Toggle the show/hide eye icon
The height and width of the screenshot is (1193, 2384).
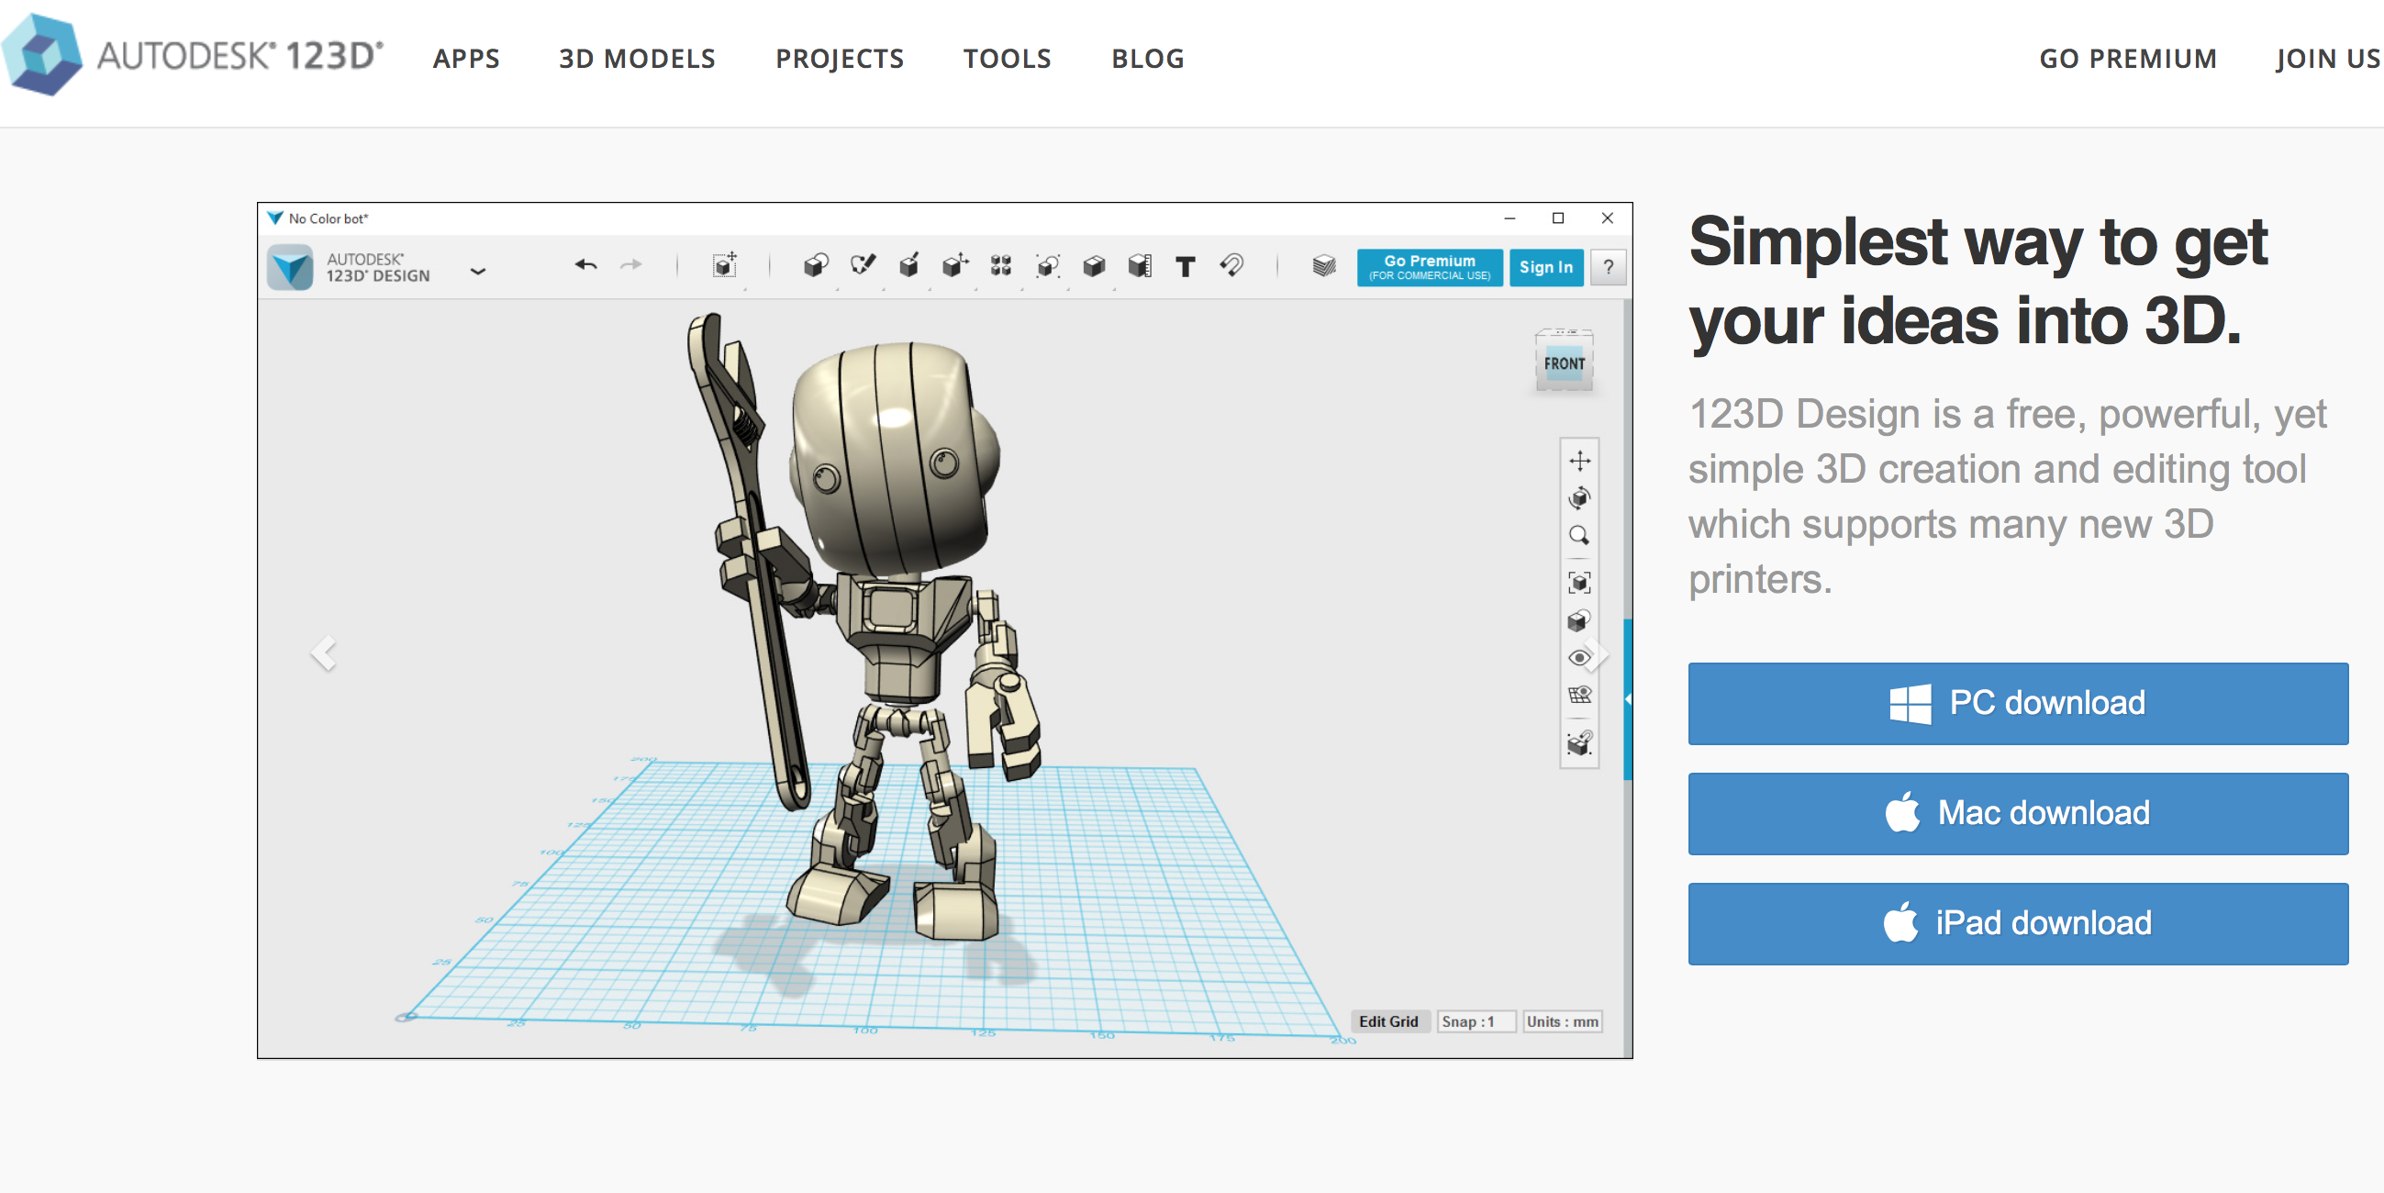click(x=1580, y=658)
